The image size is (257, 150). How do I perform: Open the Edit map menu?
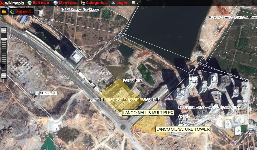coord(41,3)
